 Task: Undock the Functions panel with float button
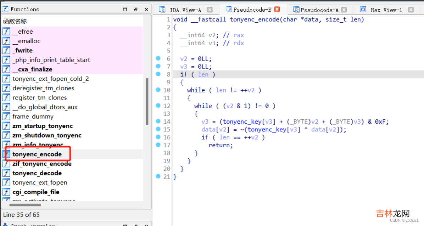tap(135, 10)
